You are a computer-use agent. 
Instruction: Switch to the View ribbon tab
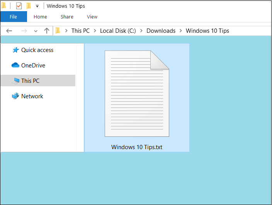(x=92, y=17)
